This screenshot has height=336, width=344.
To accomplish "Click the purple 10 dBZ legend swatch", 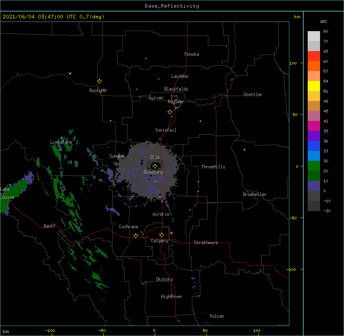I will 314,186.
